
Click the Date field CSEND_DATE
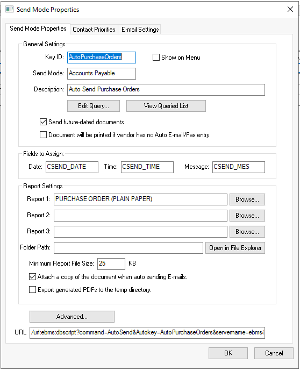coord(72,167)
